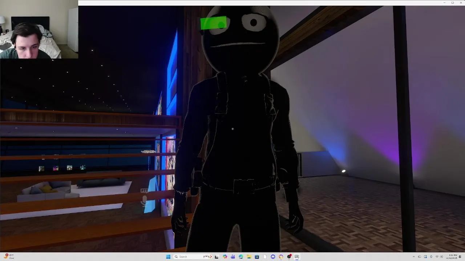Screen dimensions: 465x261
Task: Minimize the game window
Action: pos(444,3)
